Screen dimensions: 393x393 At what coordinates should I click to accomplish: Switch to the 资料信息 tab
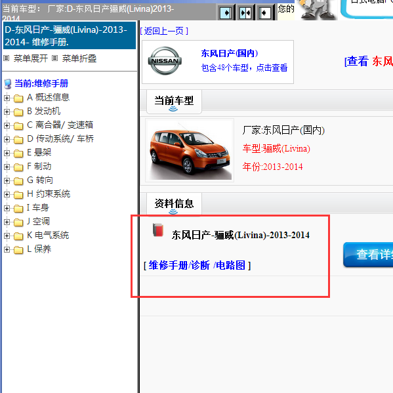coord(174,204)
